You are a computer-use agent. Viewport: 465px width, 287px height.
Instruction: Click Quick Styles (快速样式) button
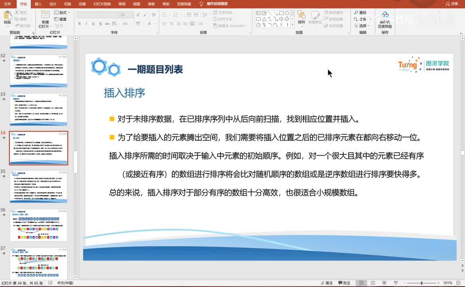315,18
